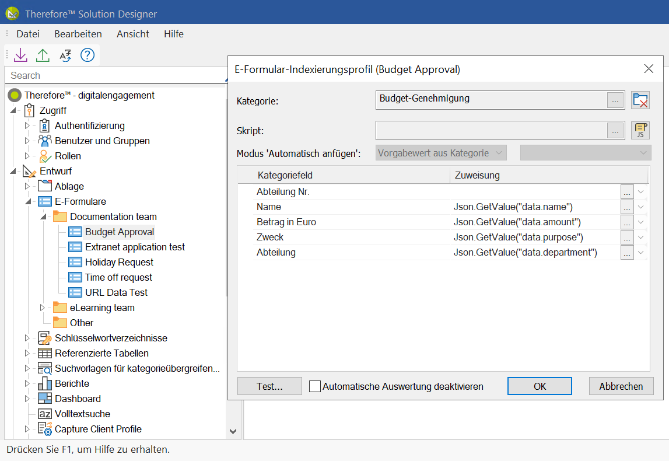Click ellipsis button in the Abteilung department row
This screenshot has width=669, height=461.
(627, 253)
